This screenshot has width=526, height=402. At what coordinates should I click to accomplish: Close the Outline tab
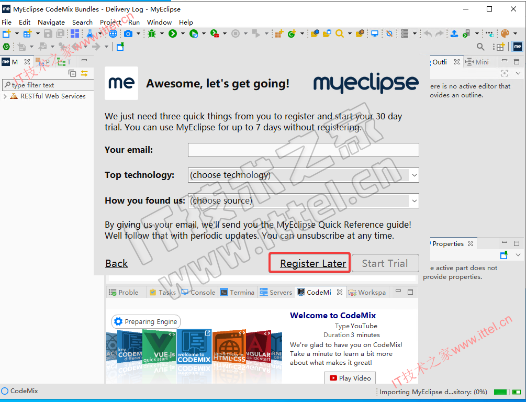coord(456,62)
